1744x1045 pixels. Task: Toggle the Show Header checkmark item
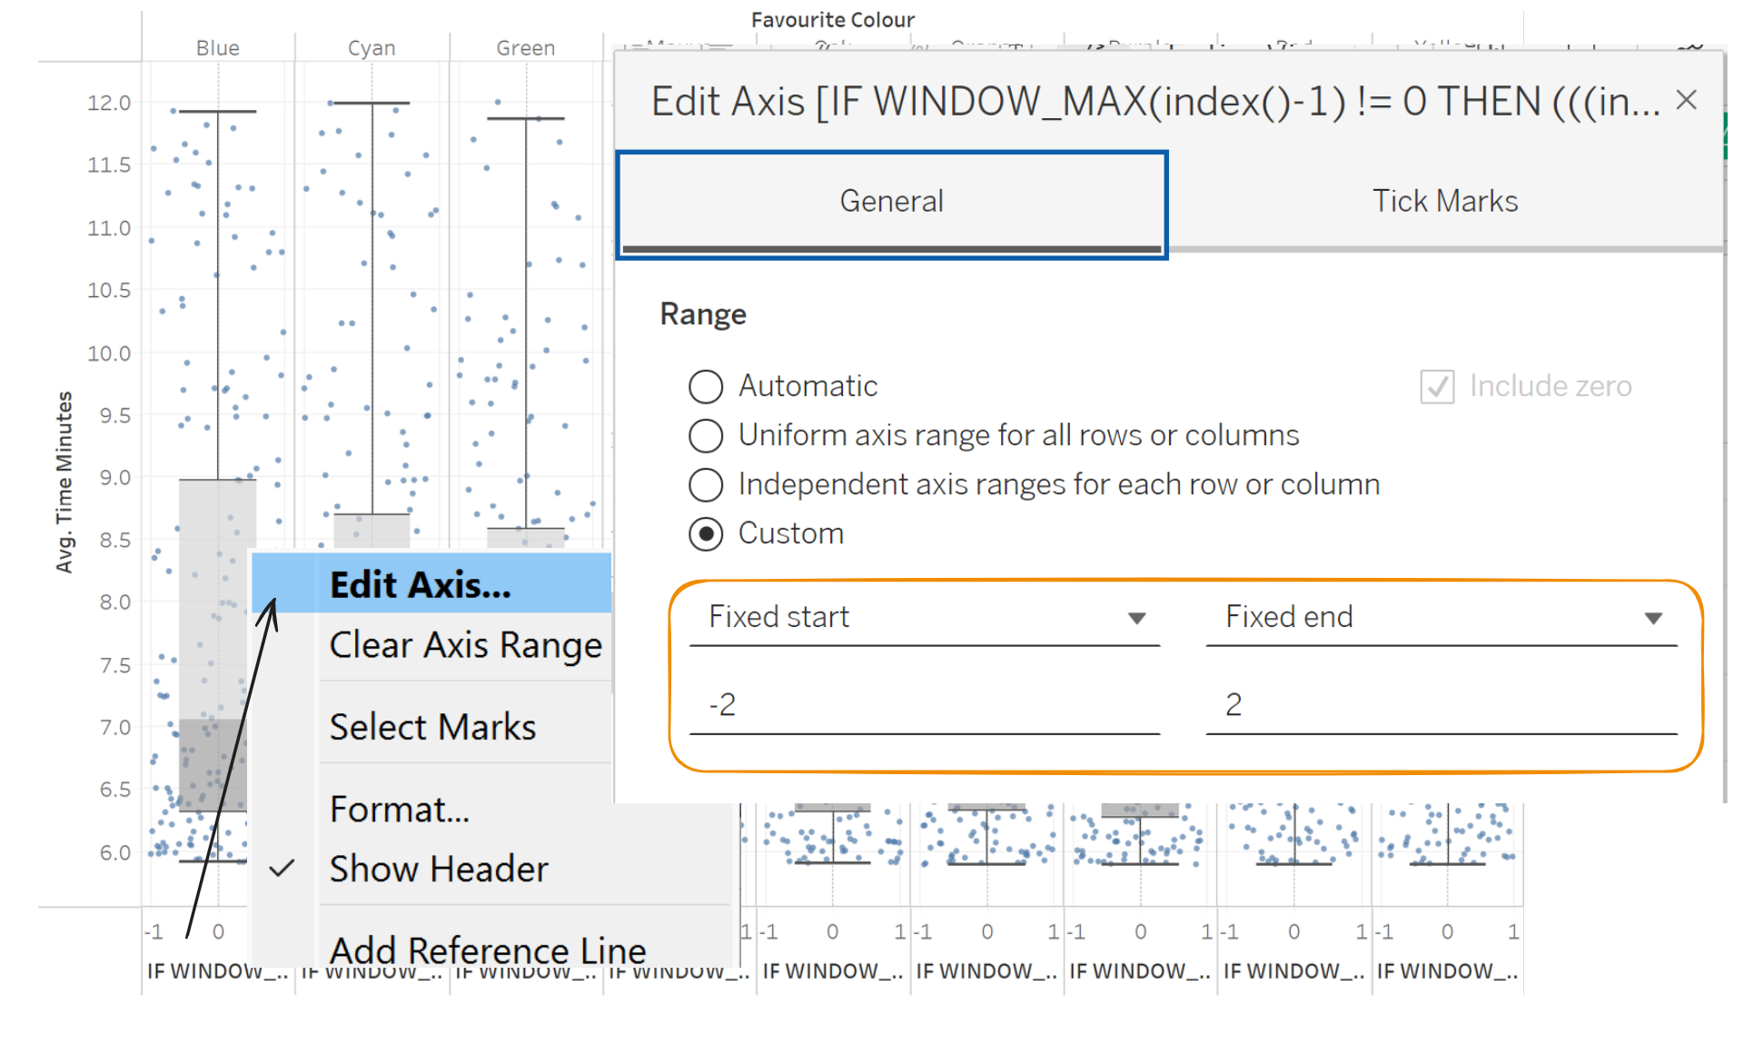pos(439,869)
